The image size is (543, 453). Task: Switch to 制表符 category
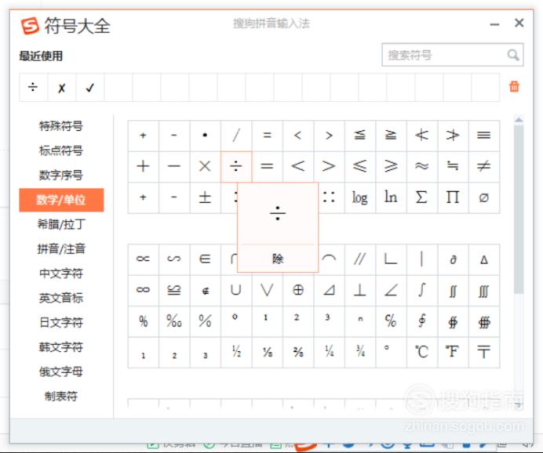click(61, 397)
